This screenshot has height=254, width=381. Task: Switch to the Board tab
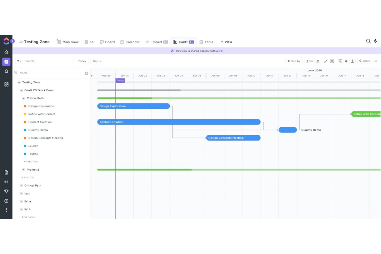[x=107, y=42]
